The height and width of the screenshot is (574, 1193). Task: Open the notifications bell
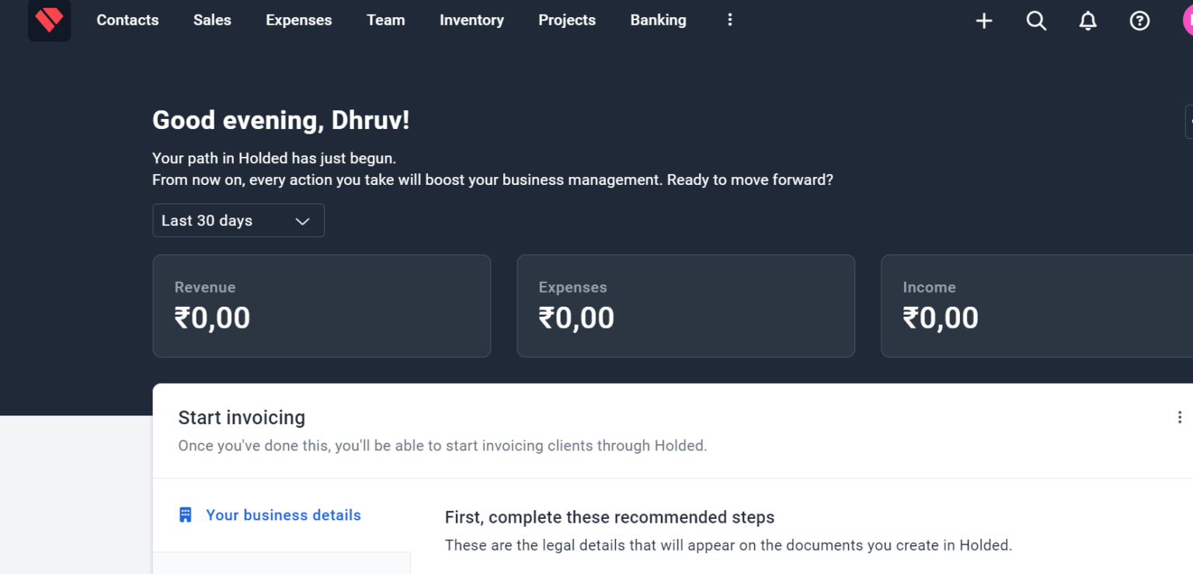coord(1087,21)
